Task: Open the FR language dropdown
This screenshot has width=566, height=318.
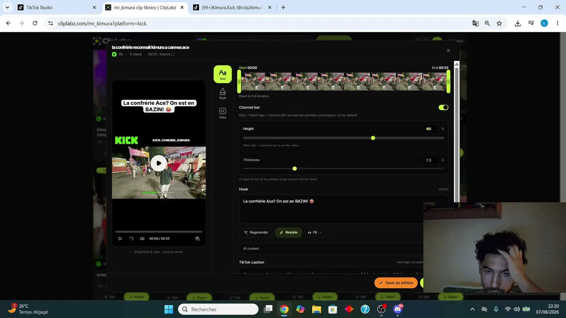Action: tap(315, 232)
